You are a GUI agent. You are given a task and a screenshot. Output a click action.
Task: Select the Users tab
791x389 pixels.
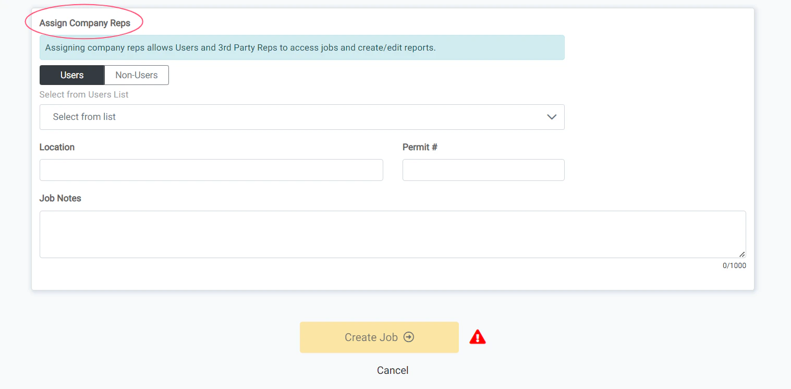click(71, 75)
